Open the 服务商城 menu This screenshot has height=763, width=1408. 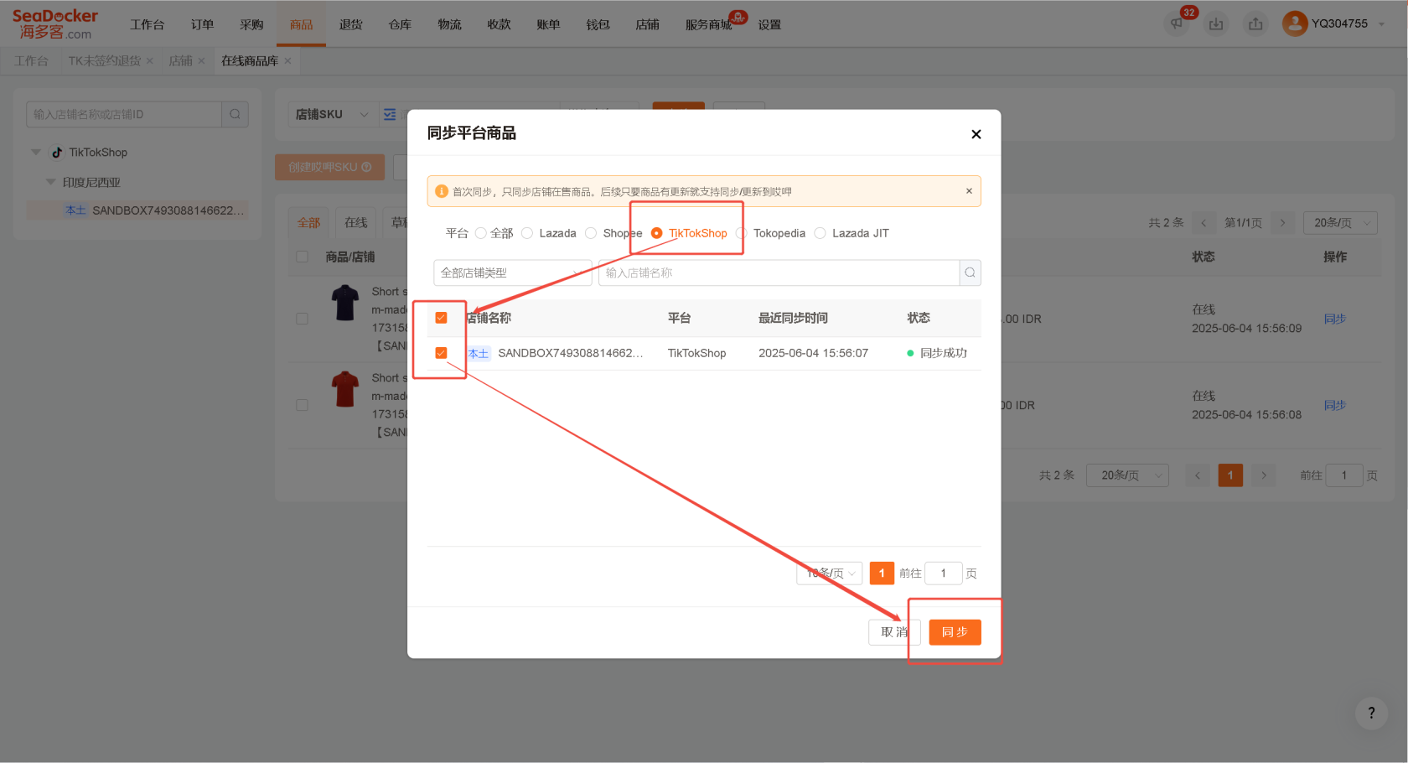(708, 24)
